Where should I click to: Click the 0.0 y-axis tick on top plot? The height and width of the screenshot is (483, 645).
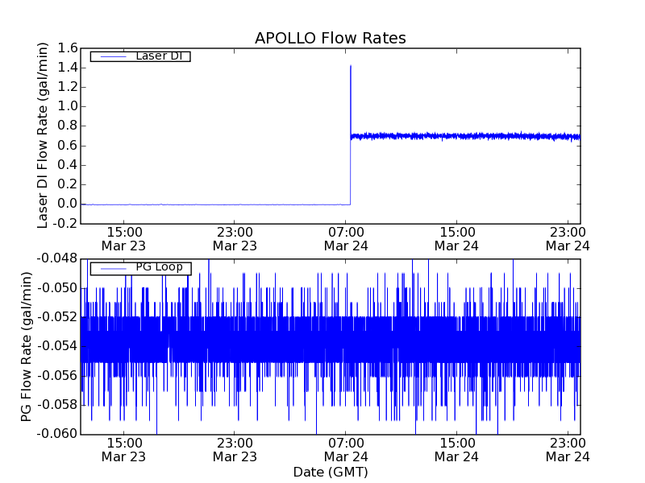(67, 204)
